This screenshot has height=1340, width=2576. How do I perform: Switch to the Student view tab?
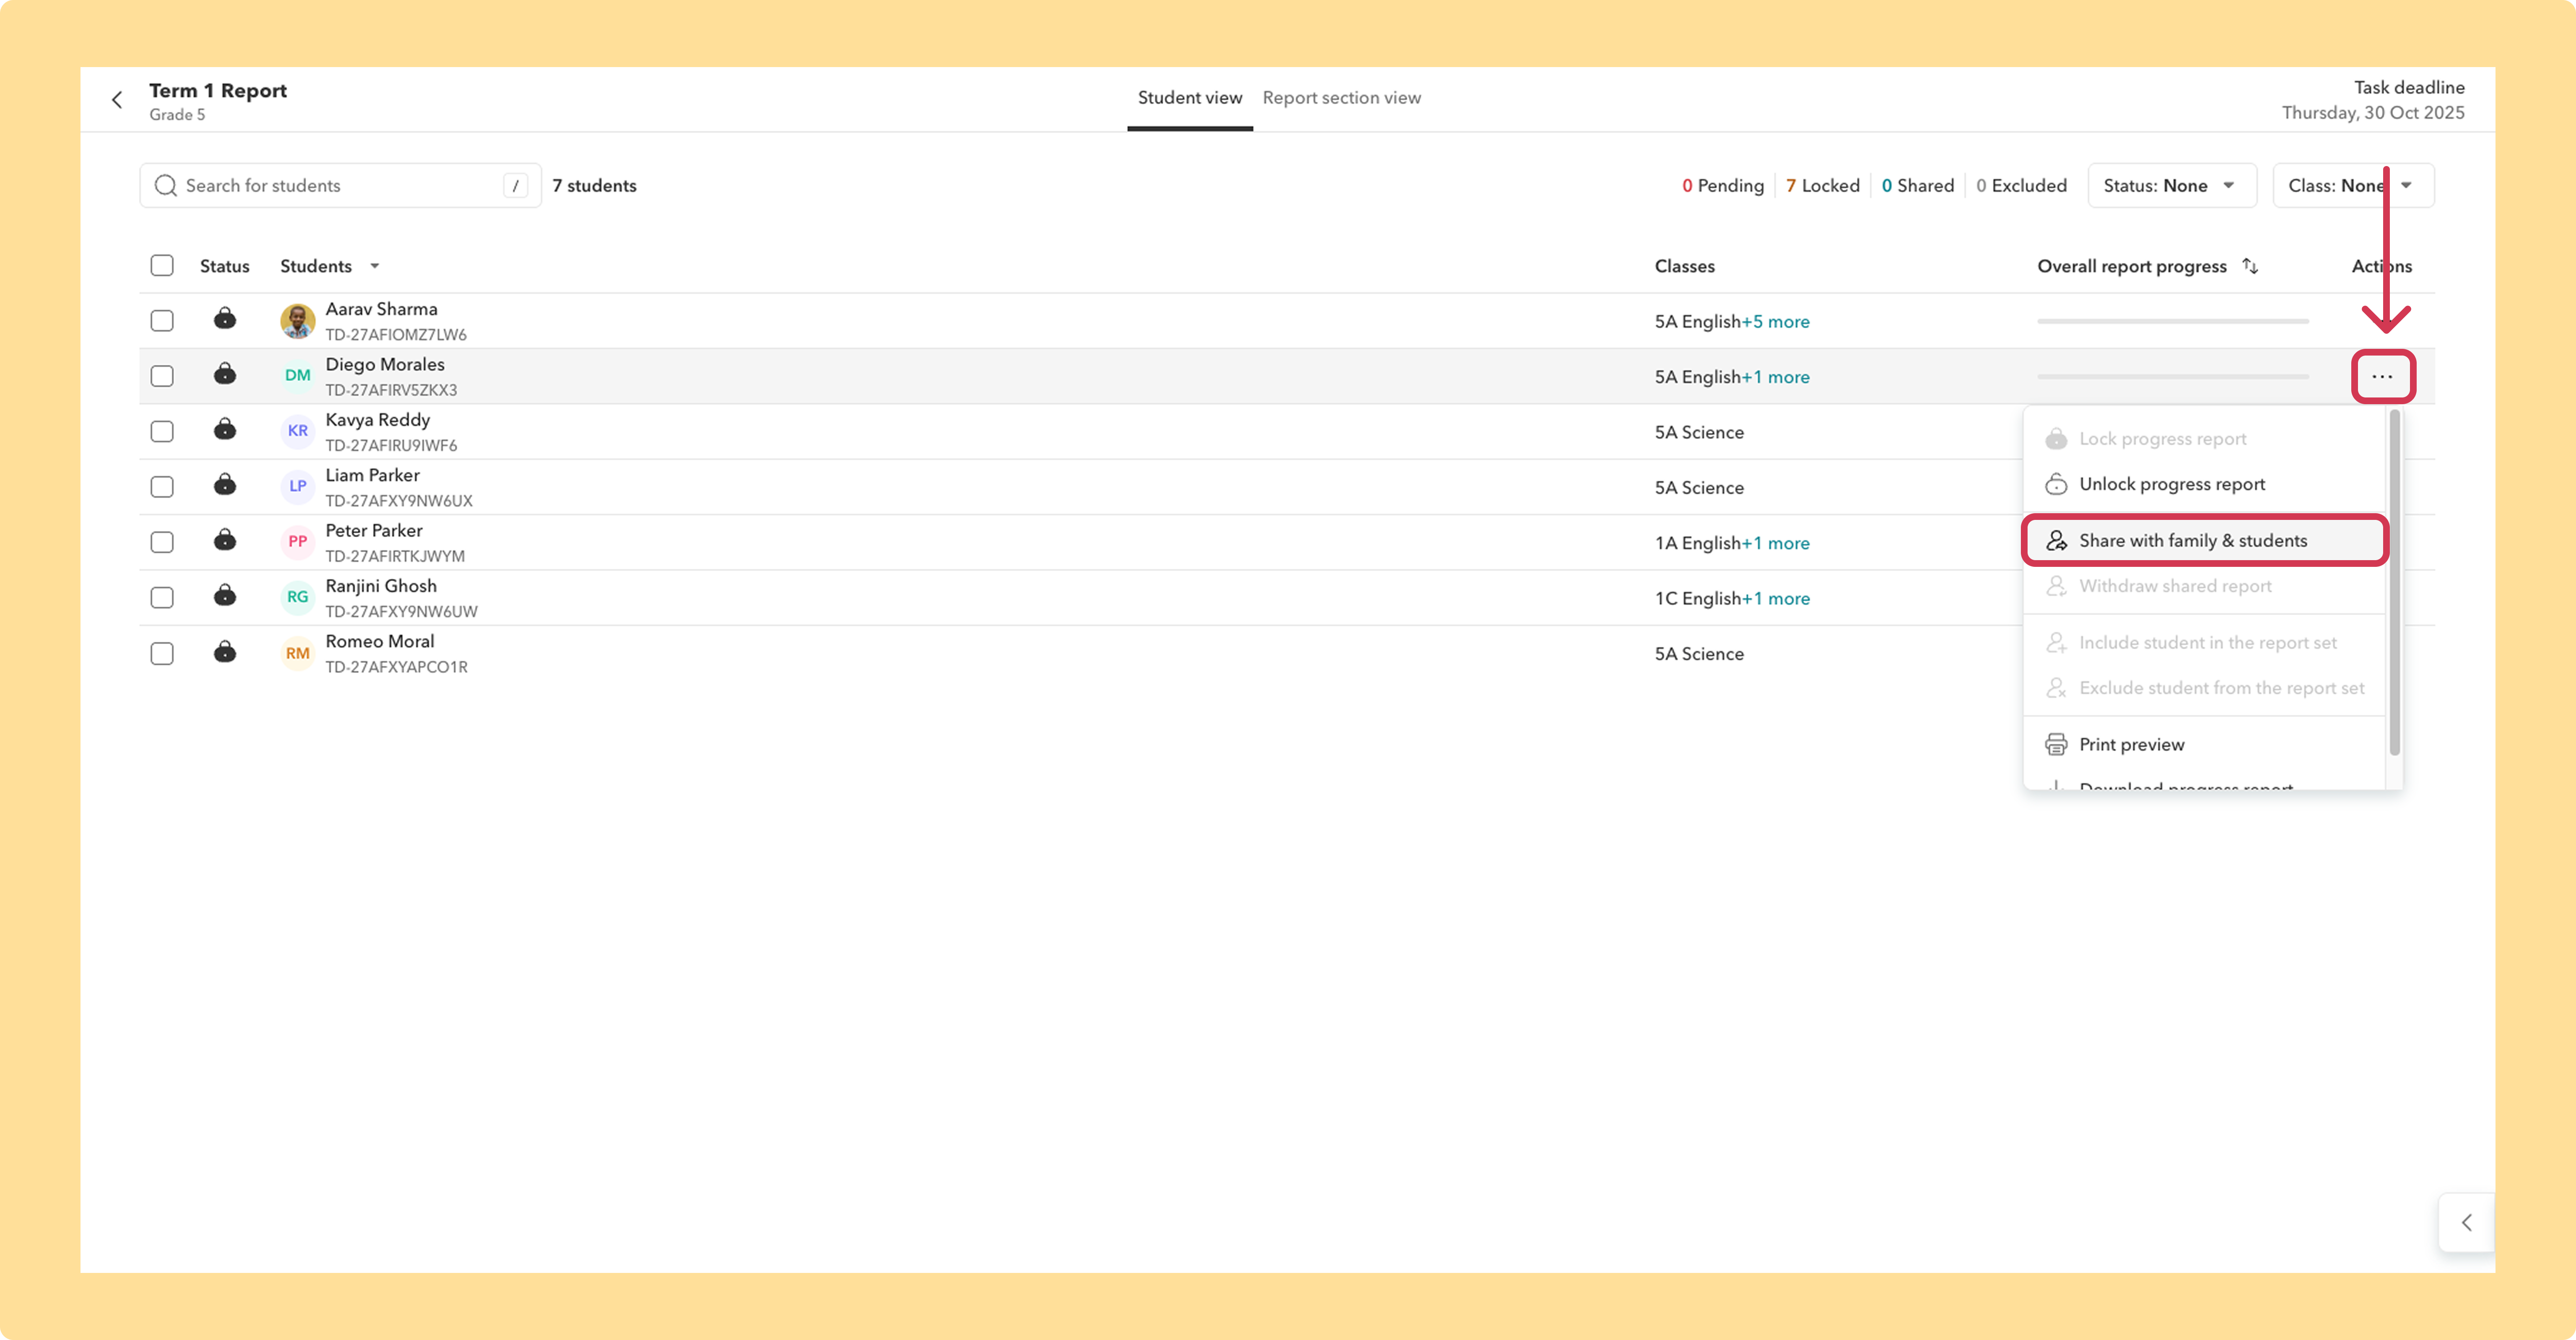click(1190, 98)
